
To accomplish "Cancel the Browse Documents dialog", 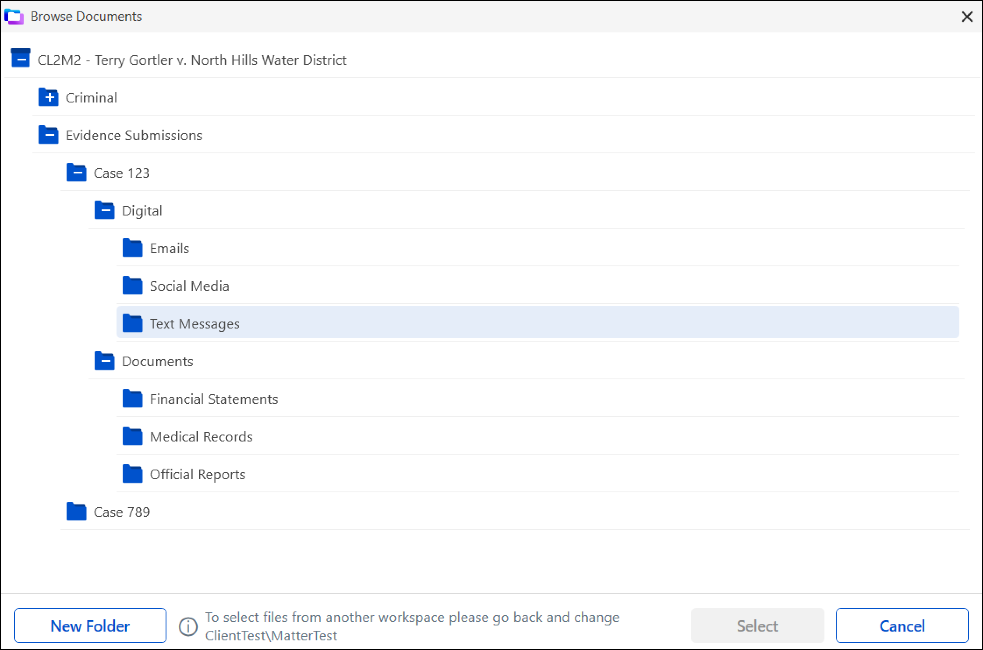I will coord(902,625).
